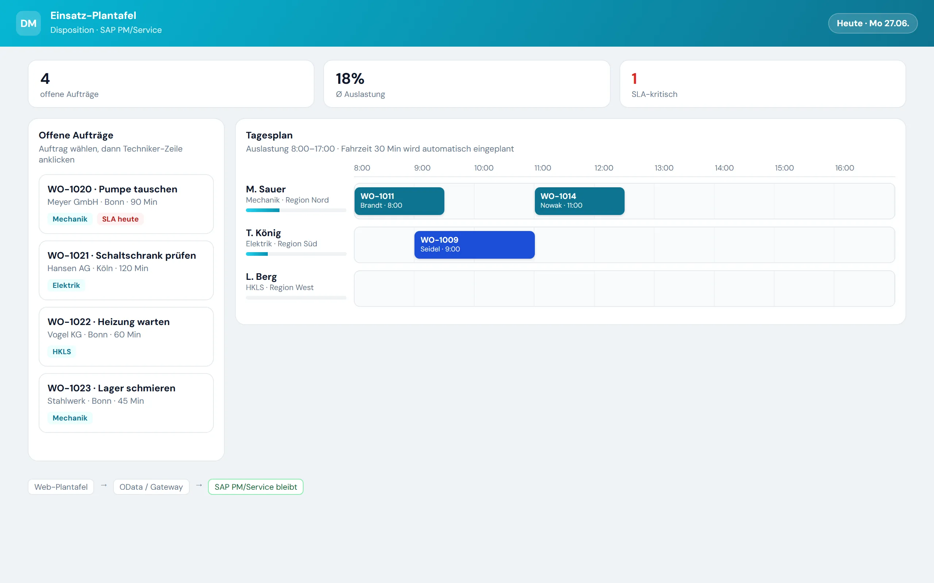Viewport: 934px width, 583px height.
Task: Click L. Berg's empty 13:00 slot
Action: click(x=684, y=289)
